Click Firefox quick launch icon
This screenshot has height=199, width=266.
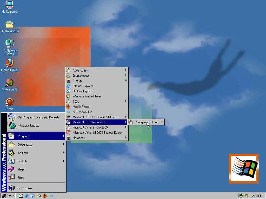[45, 196]
